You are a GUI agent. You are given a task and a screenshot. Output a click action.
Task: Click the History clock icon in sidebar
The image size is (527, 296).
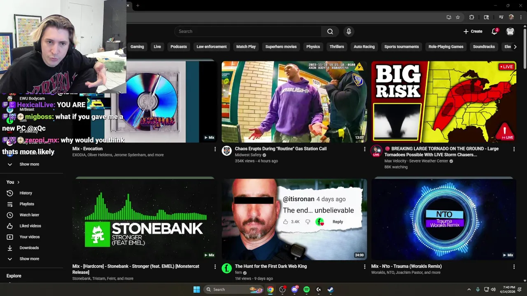10,193
